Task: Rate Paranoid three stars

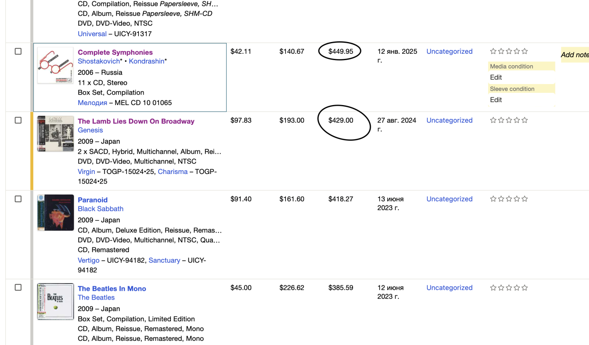Action: [509, 199]
